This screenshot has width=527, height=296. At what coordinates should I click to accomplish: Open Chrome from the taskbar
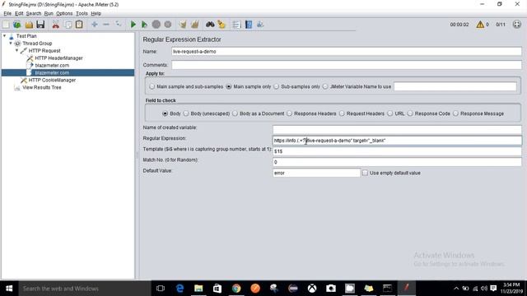pos(236,289)
